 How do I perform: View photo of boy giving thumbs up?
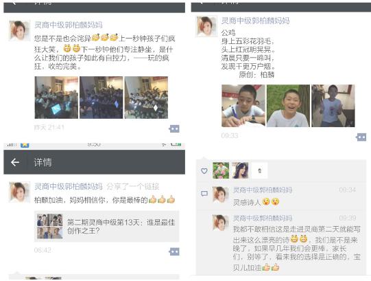333,106
